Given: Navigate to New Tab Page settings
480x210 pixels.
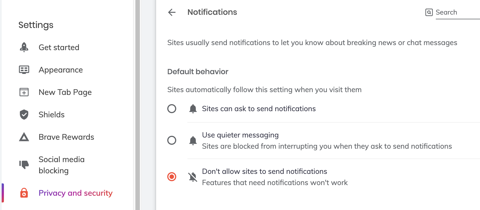Looking at the screenshot, I should pos(65,92).
